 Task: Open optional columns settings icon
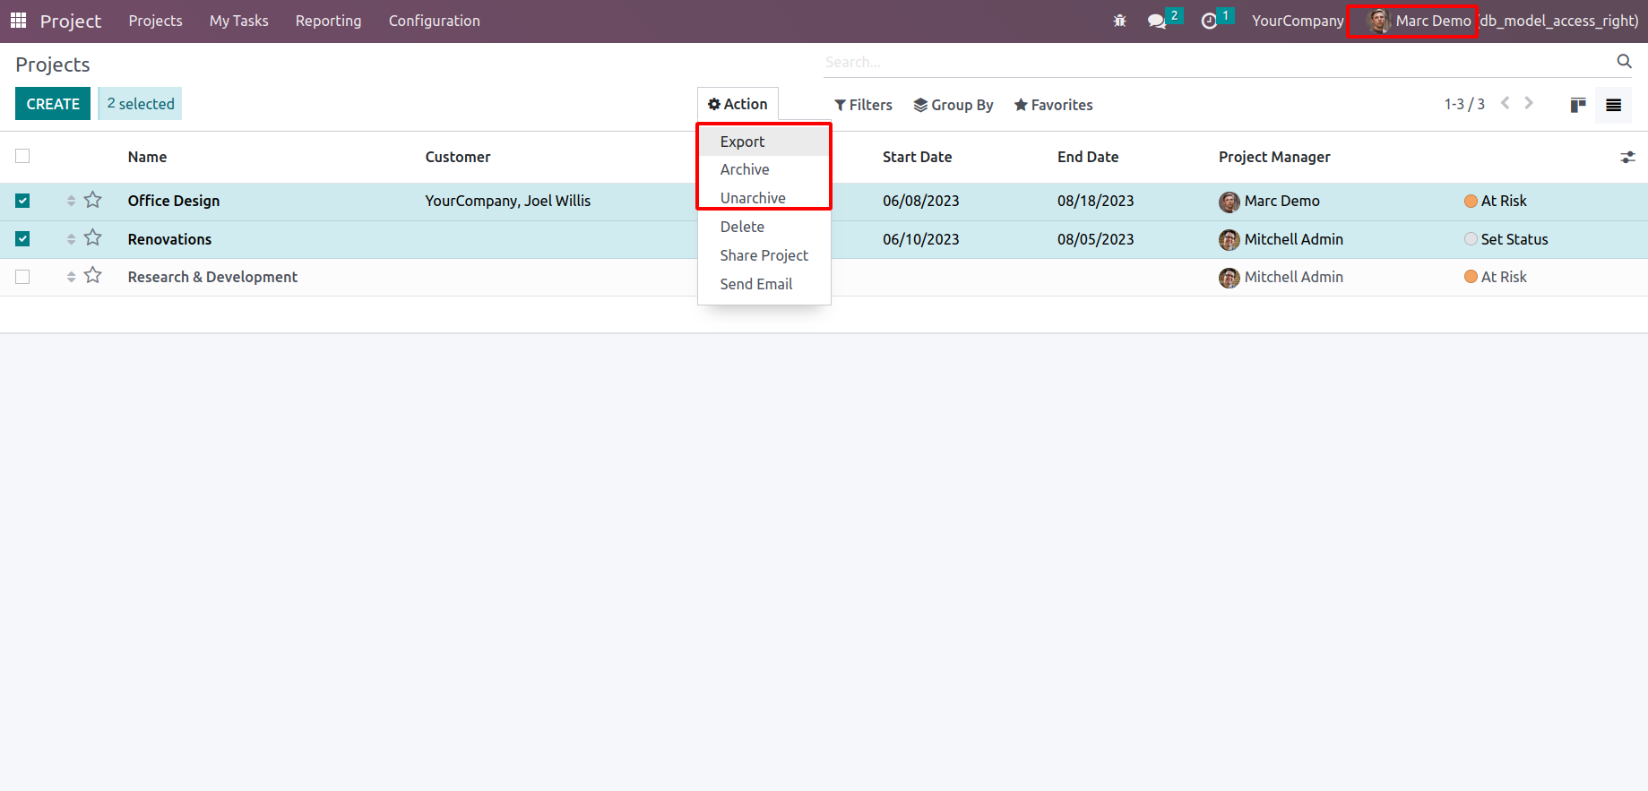[x=1627, y=158]
